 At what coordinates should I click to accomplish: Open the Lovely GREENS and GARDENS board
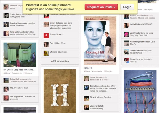point(23,82)
